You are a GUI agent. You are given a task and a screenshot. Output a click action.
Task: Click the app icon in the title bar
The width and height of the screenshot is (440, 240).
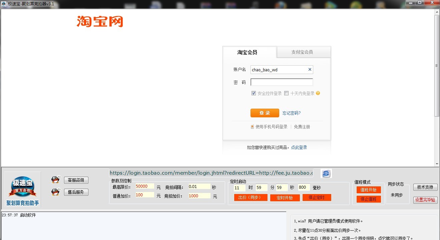[x=3, y=4]
